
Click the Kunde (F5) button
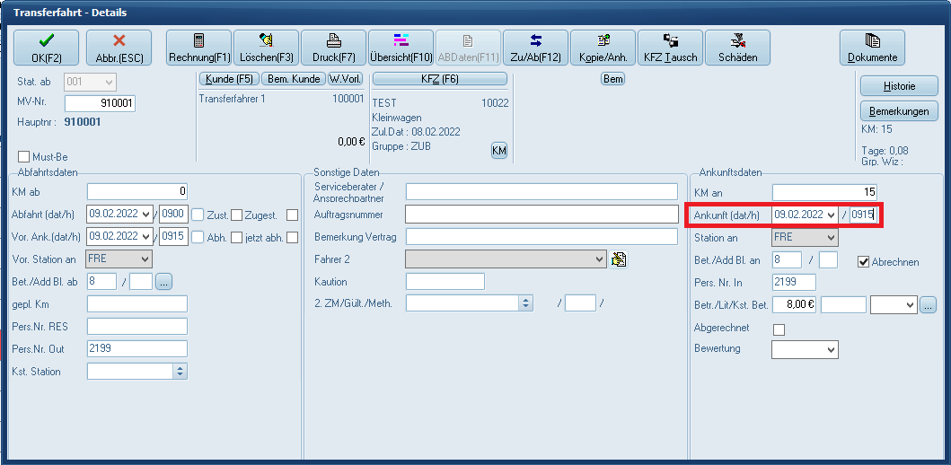click(228, 79)
